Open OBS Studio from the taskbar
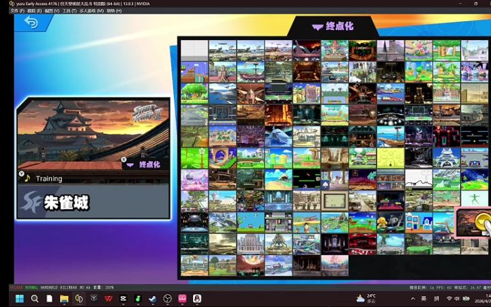The height and width of the screenshot is (307, 491). tap(168, 299)
